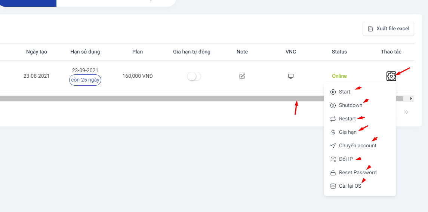Go to last page double chevron

406,112
